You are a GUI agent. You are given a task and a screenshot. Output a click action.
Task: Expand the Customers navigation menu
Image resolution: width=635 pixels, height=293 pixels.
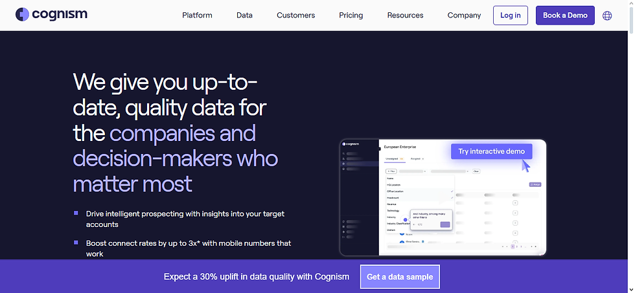(295, 15)
